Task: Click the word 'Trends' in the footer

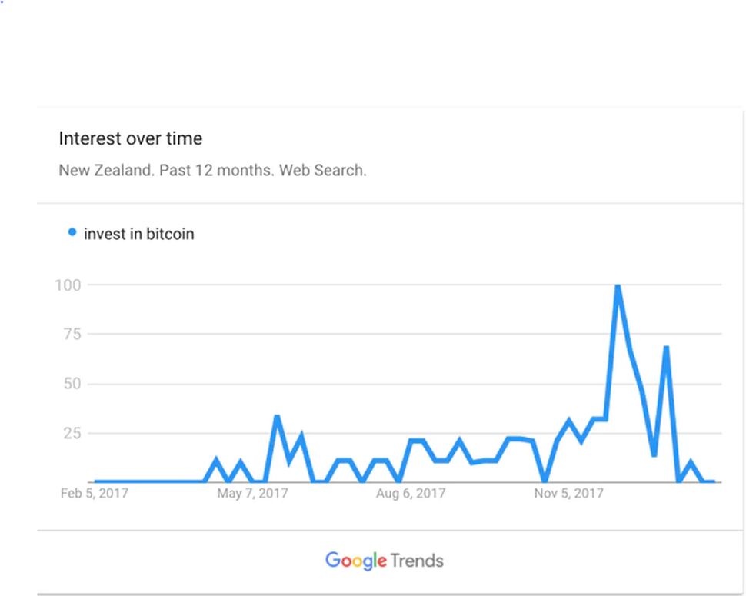Action: click(x=418, y=561)
